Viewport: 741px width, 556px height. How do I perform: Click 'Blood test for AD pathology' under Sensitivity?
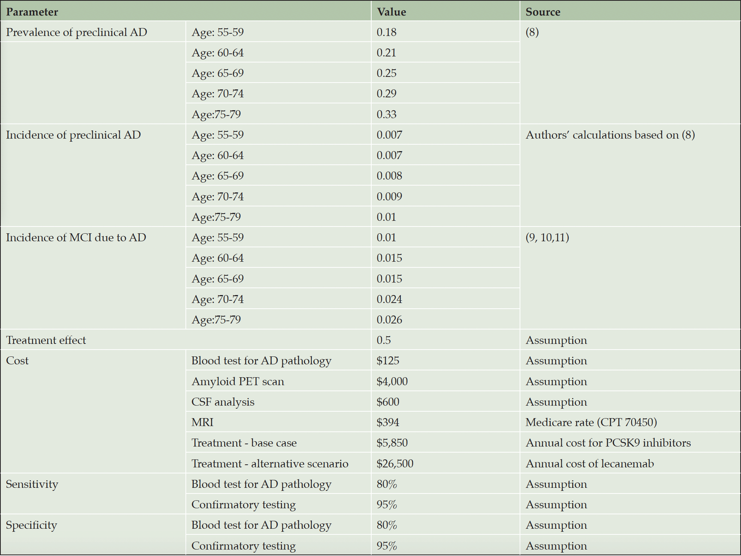[262, 484]
